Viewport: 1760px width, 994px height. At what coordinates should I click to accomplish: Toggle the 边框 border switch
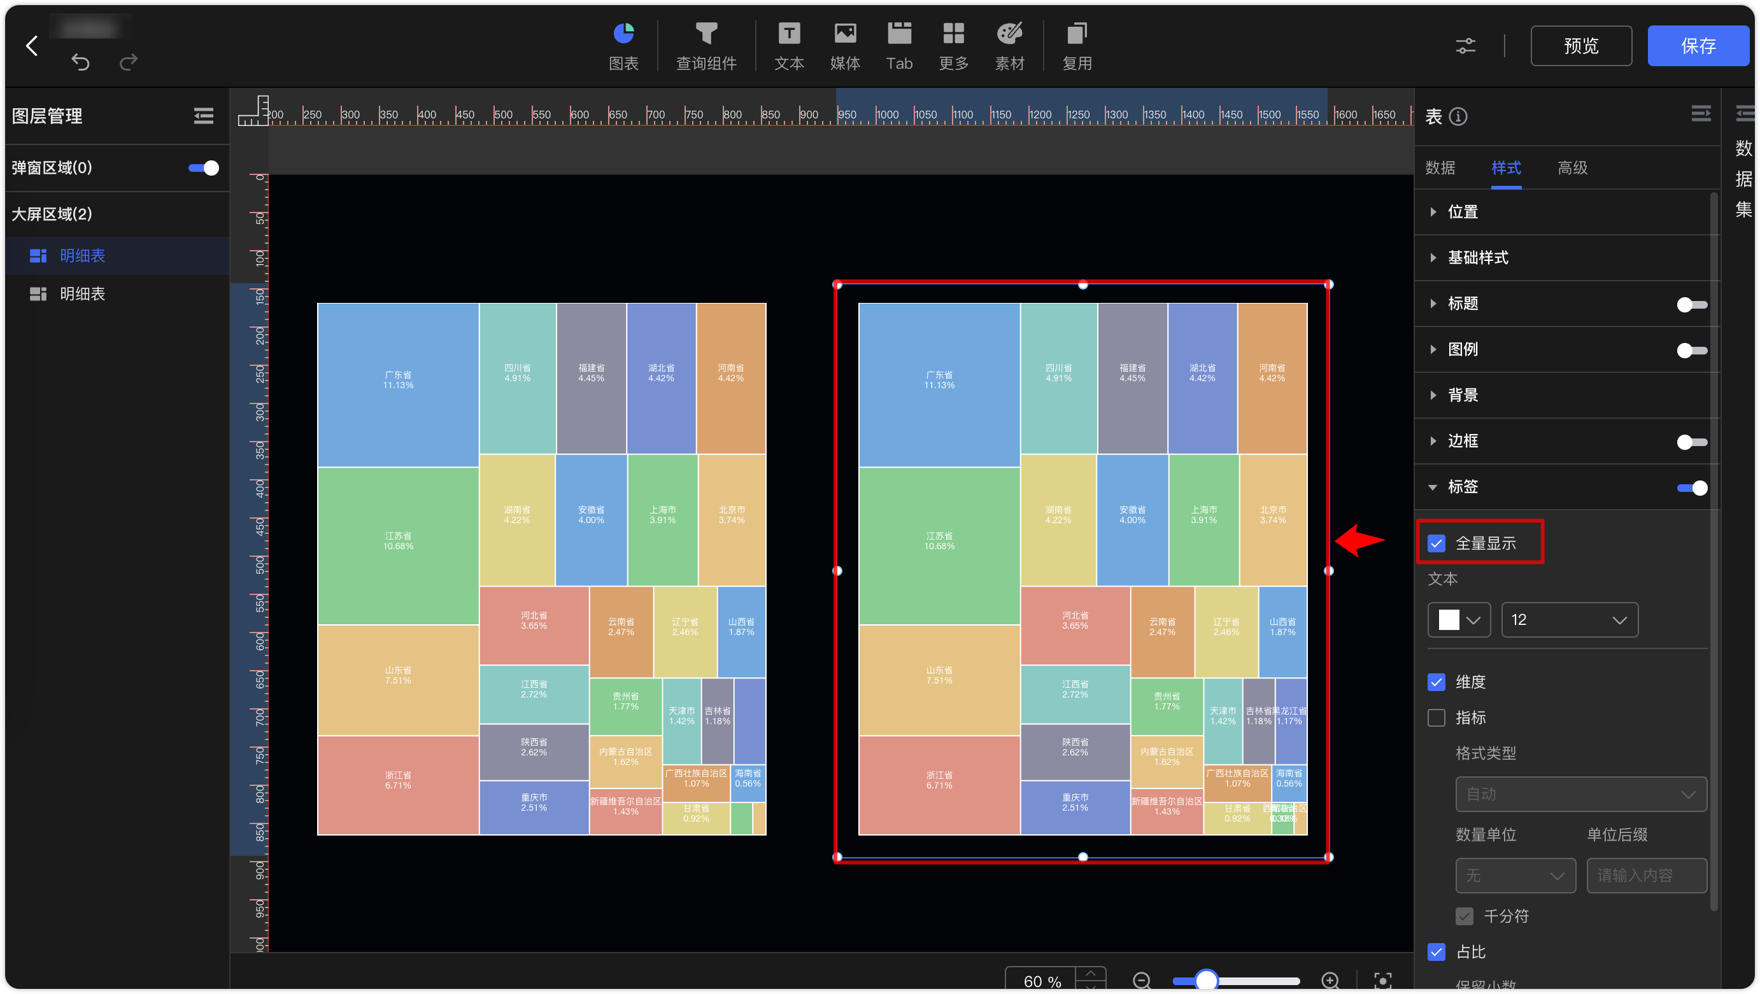1692,442
